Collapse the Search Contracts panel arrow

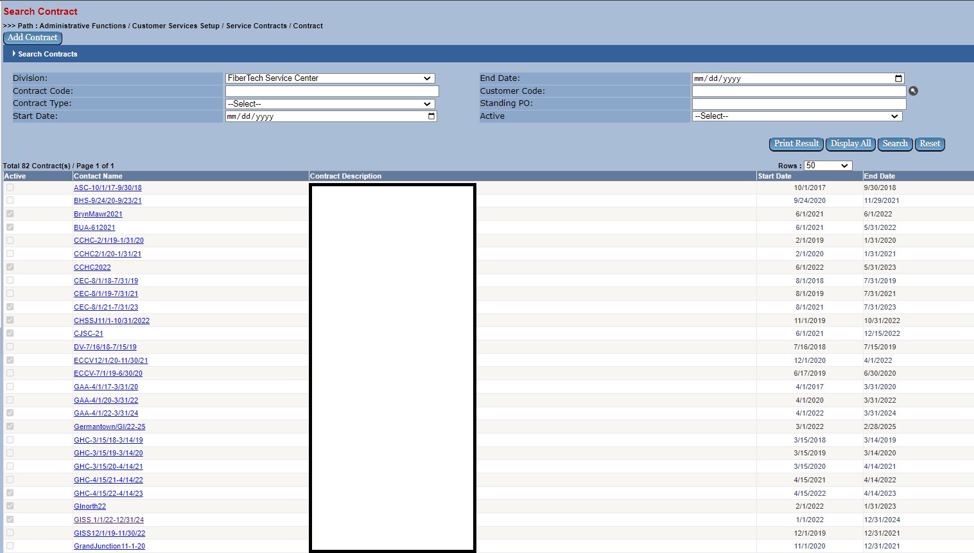[13, 54]
